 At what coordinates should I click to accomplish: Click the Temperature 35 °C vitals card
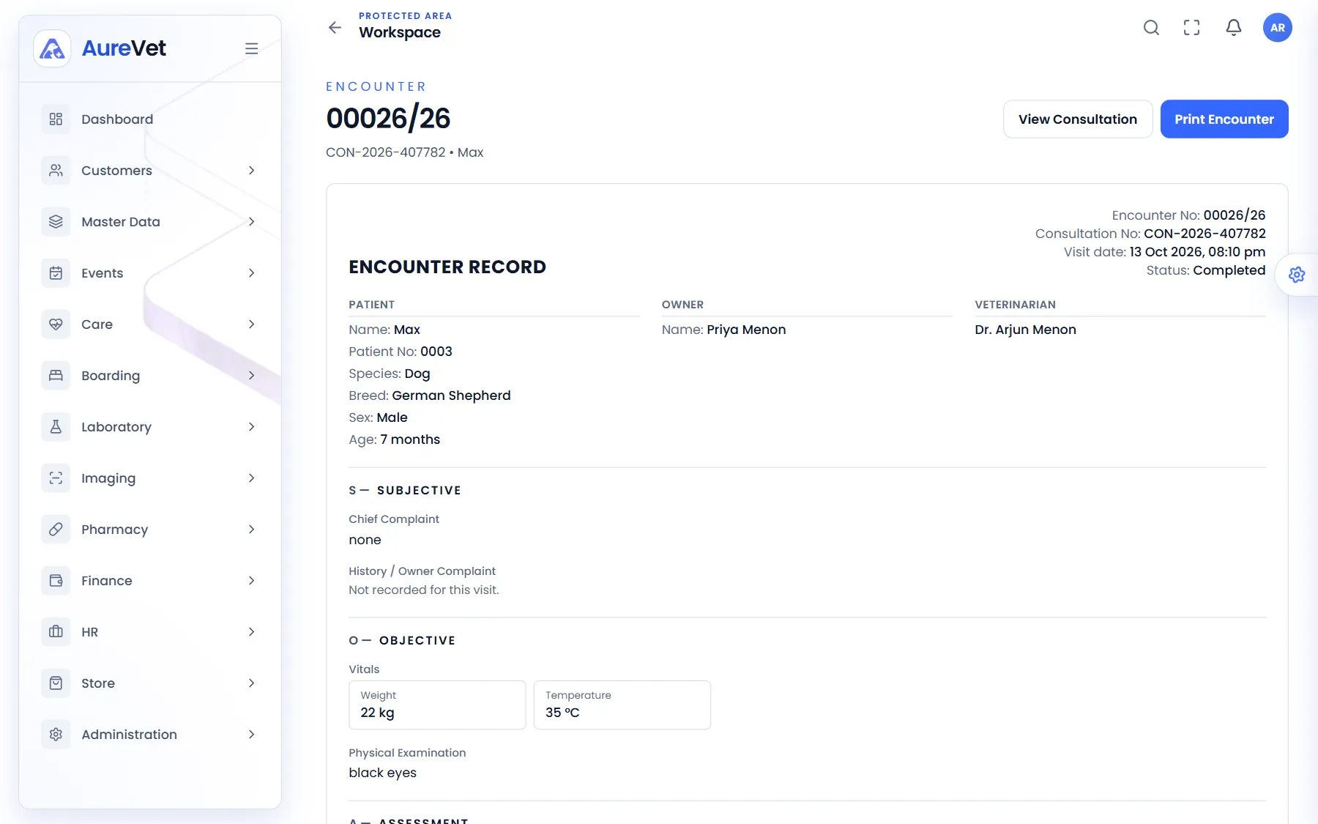[x=622, y=705]
